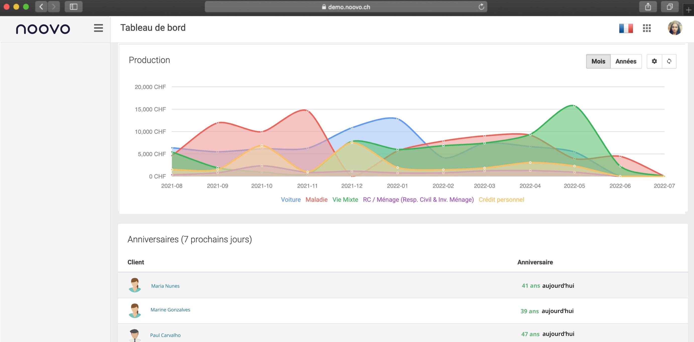Click the demo.noovo.ch address bar
The image size is (694, 342).
(x=346, y=7)
